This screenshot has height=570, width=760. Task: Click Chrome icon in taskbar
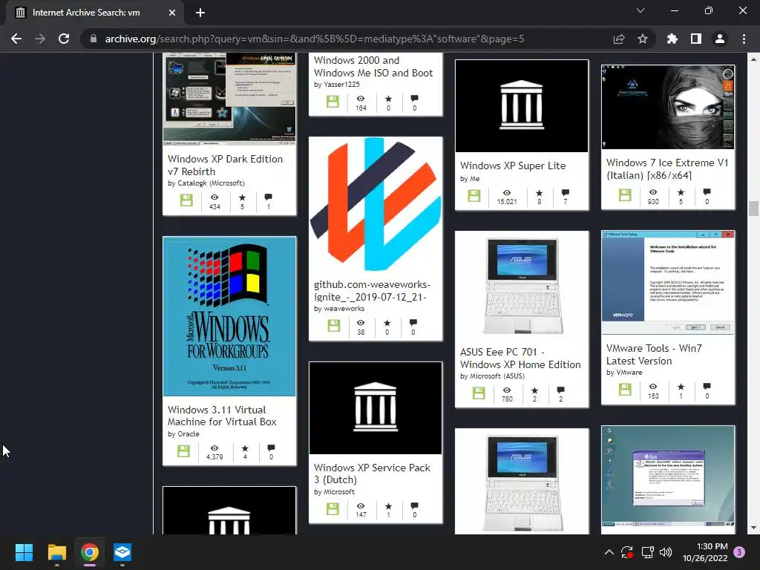pyautogui.click(x=90, y=552)
